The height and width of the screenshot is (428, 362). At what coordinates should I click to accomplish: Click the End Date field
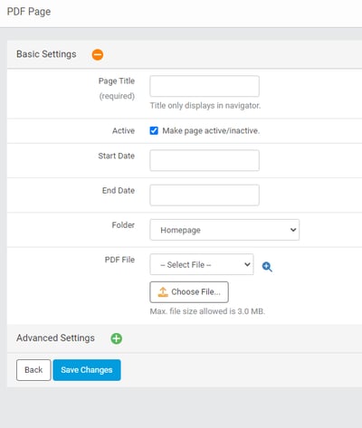pos(205,195)
